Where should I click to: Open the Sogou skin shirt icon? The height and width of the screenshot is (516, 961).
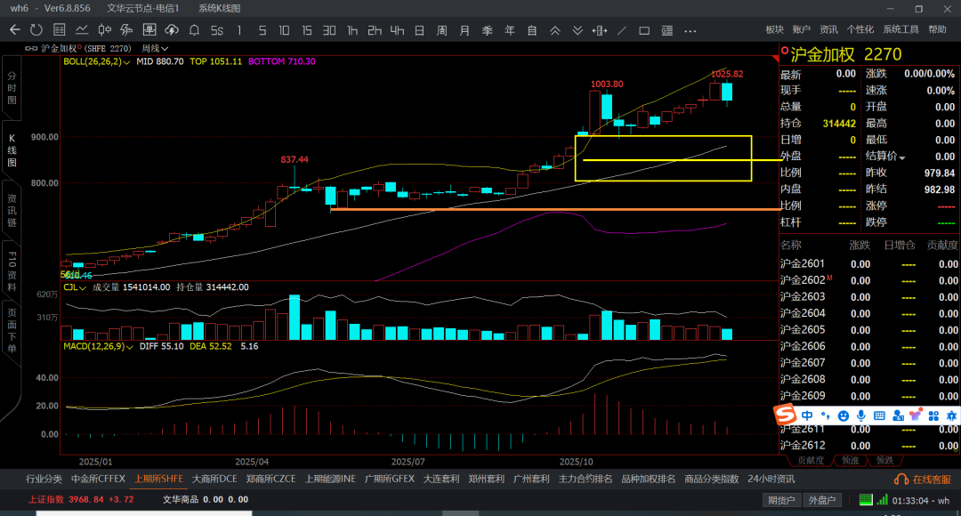coord(916,415)
